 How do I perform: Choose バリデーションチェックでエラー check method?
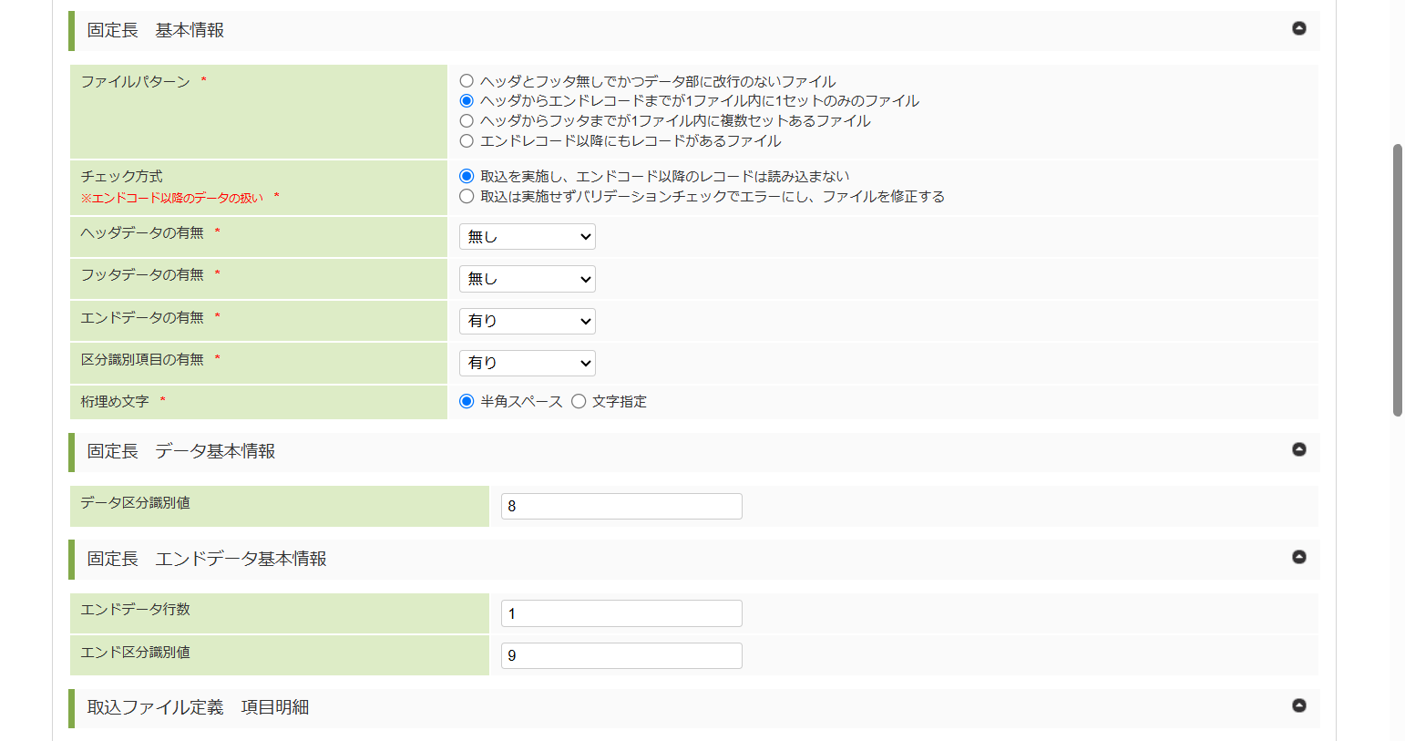467,196
